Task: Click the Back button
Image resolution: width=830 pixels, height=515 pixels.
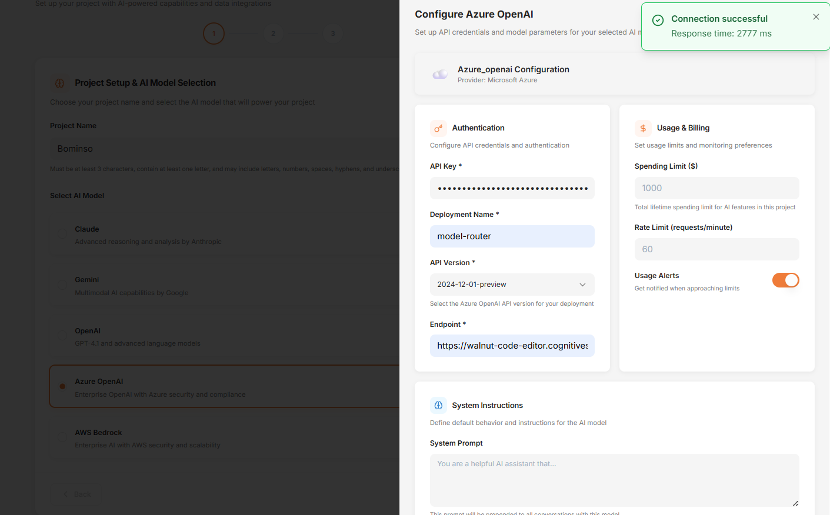Action: click(x=78, y=494)
